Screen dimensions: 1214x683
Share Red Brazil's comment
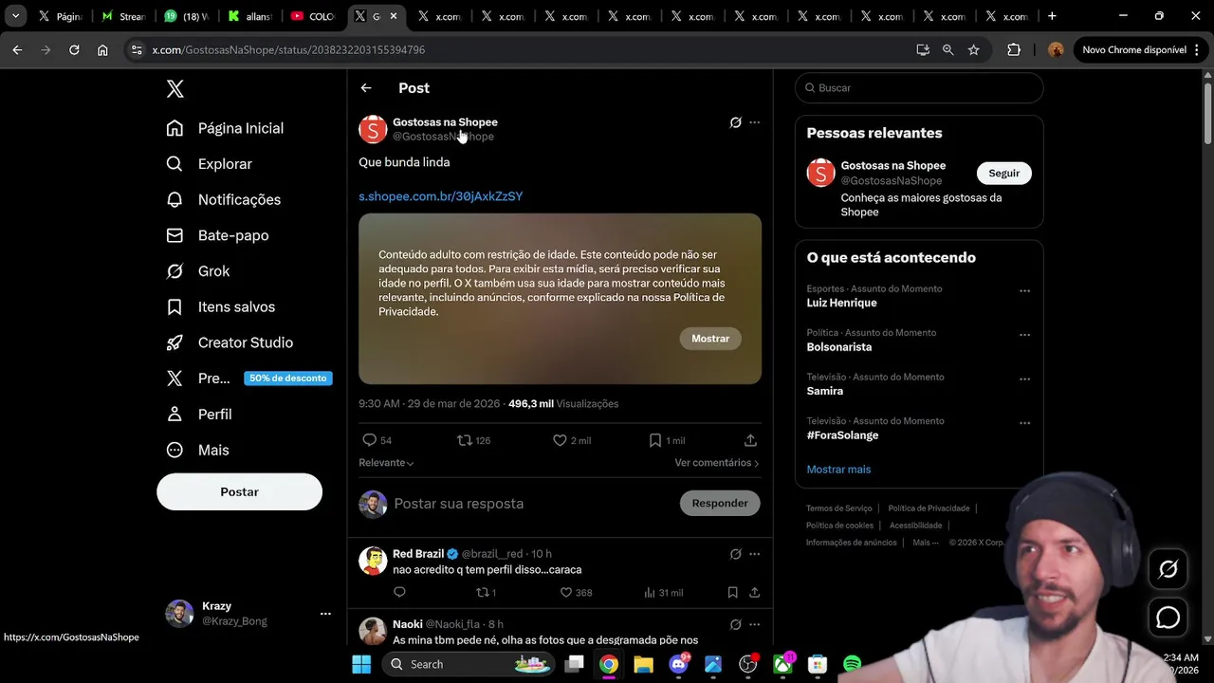click(x=755, y=592)
